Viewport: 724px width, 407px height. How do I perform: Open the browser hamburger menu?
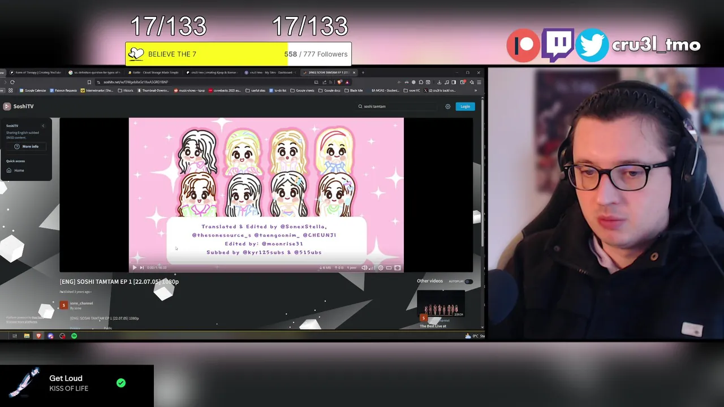[x=479, y=82]
